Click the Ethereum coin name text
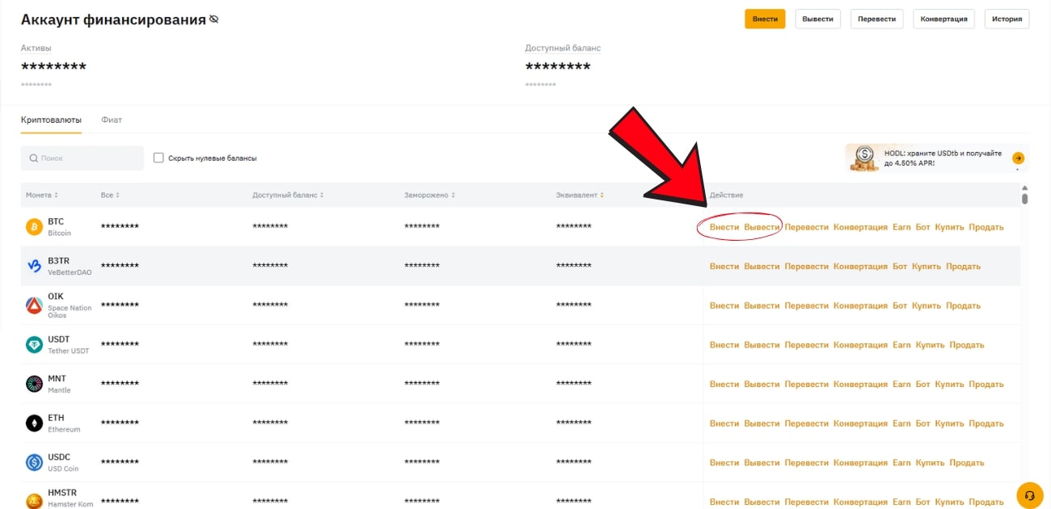This screenshot has width=1051, height=509. coord(64,430)
